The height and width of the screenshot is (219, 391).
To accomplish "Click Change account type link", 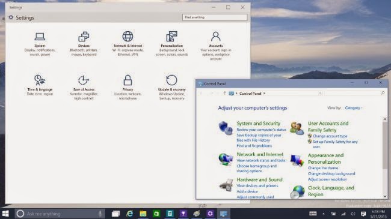I will (330, 136).
